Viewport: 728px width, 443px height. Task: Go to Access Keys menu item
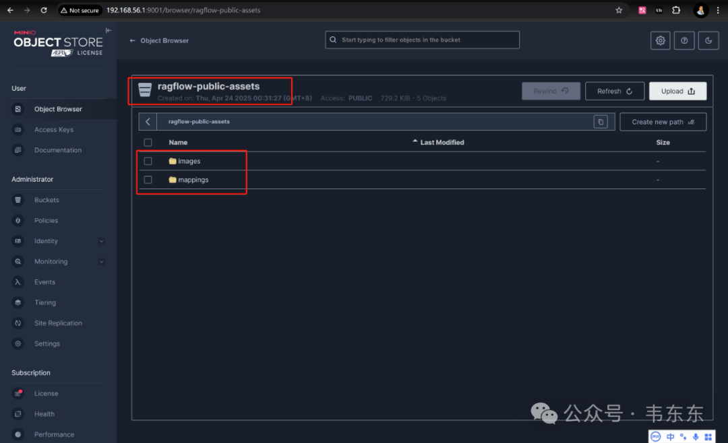[x=54, y=130]
